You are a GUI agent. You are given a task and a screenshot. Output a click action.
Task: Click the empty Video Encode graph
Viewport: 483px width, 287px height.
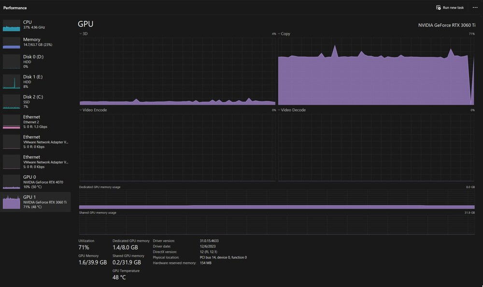(x=177, y=147)
